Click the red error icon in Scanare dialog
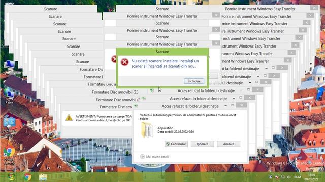 (x=124, y=62)
